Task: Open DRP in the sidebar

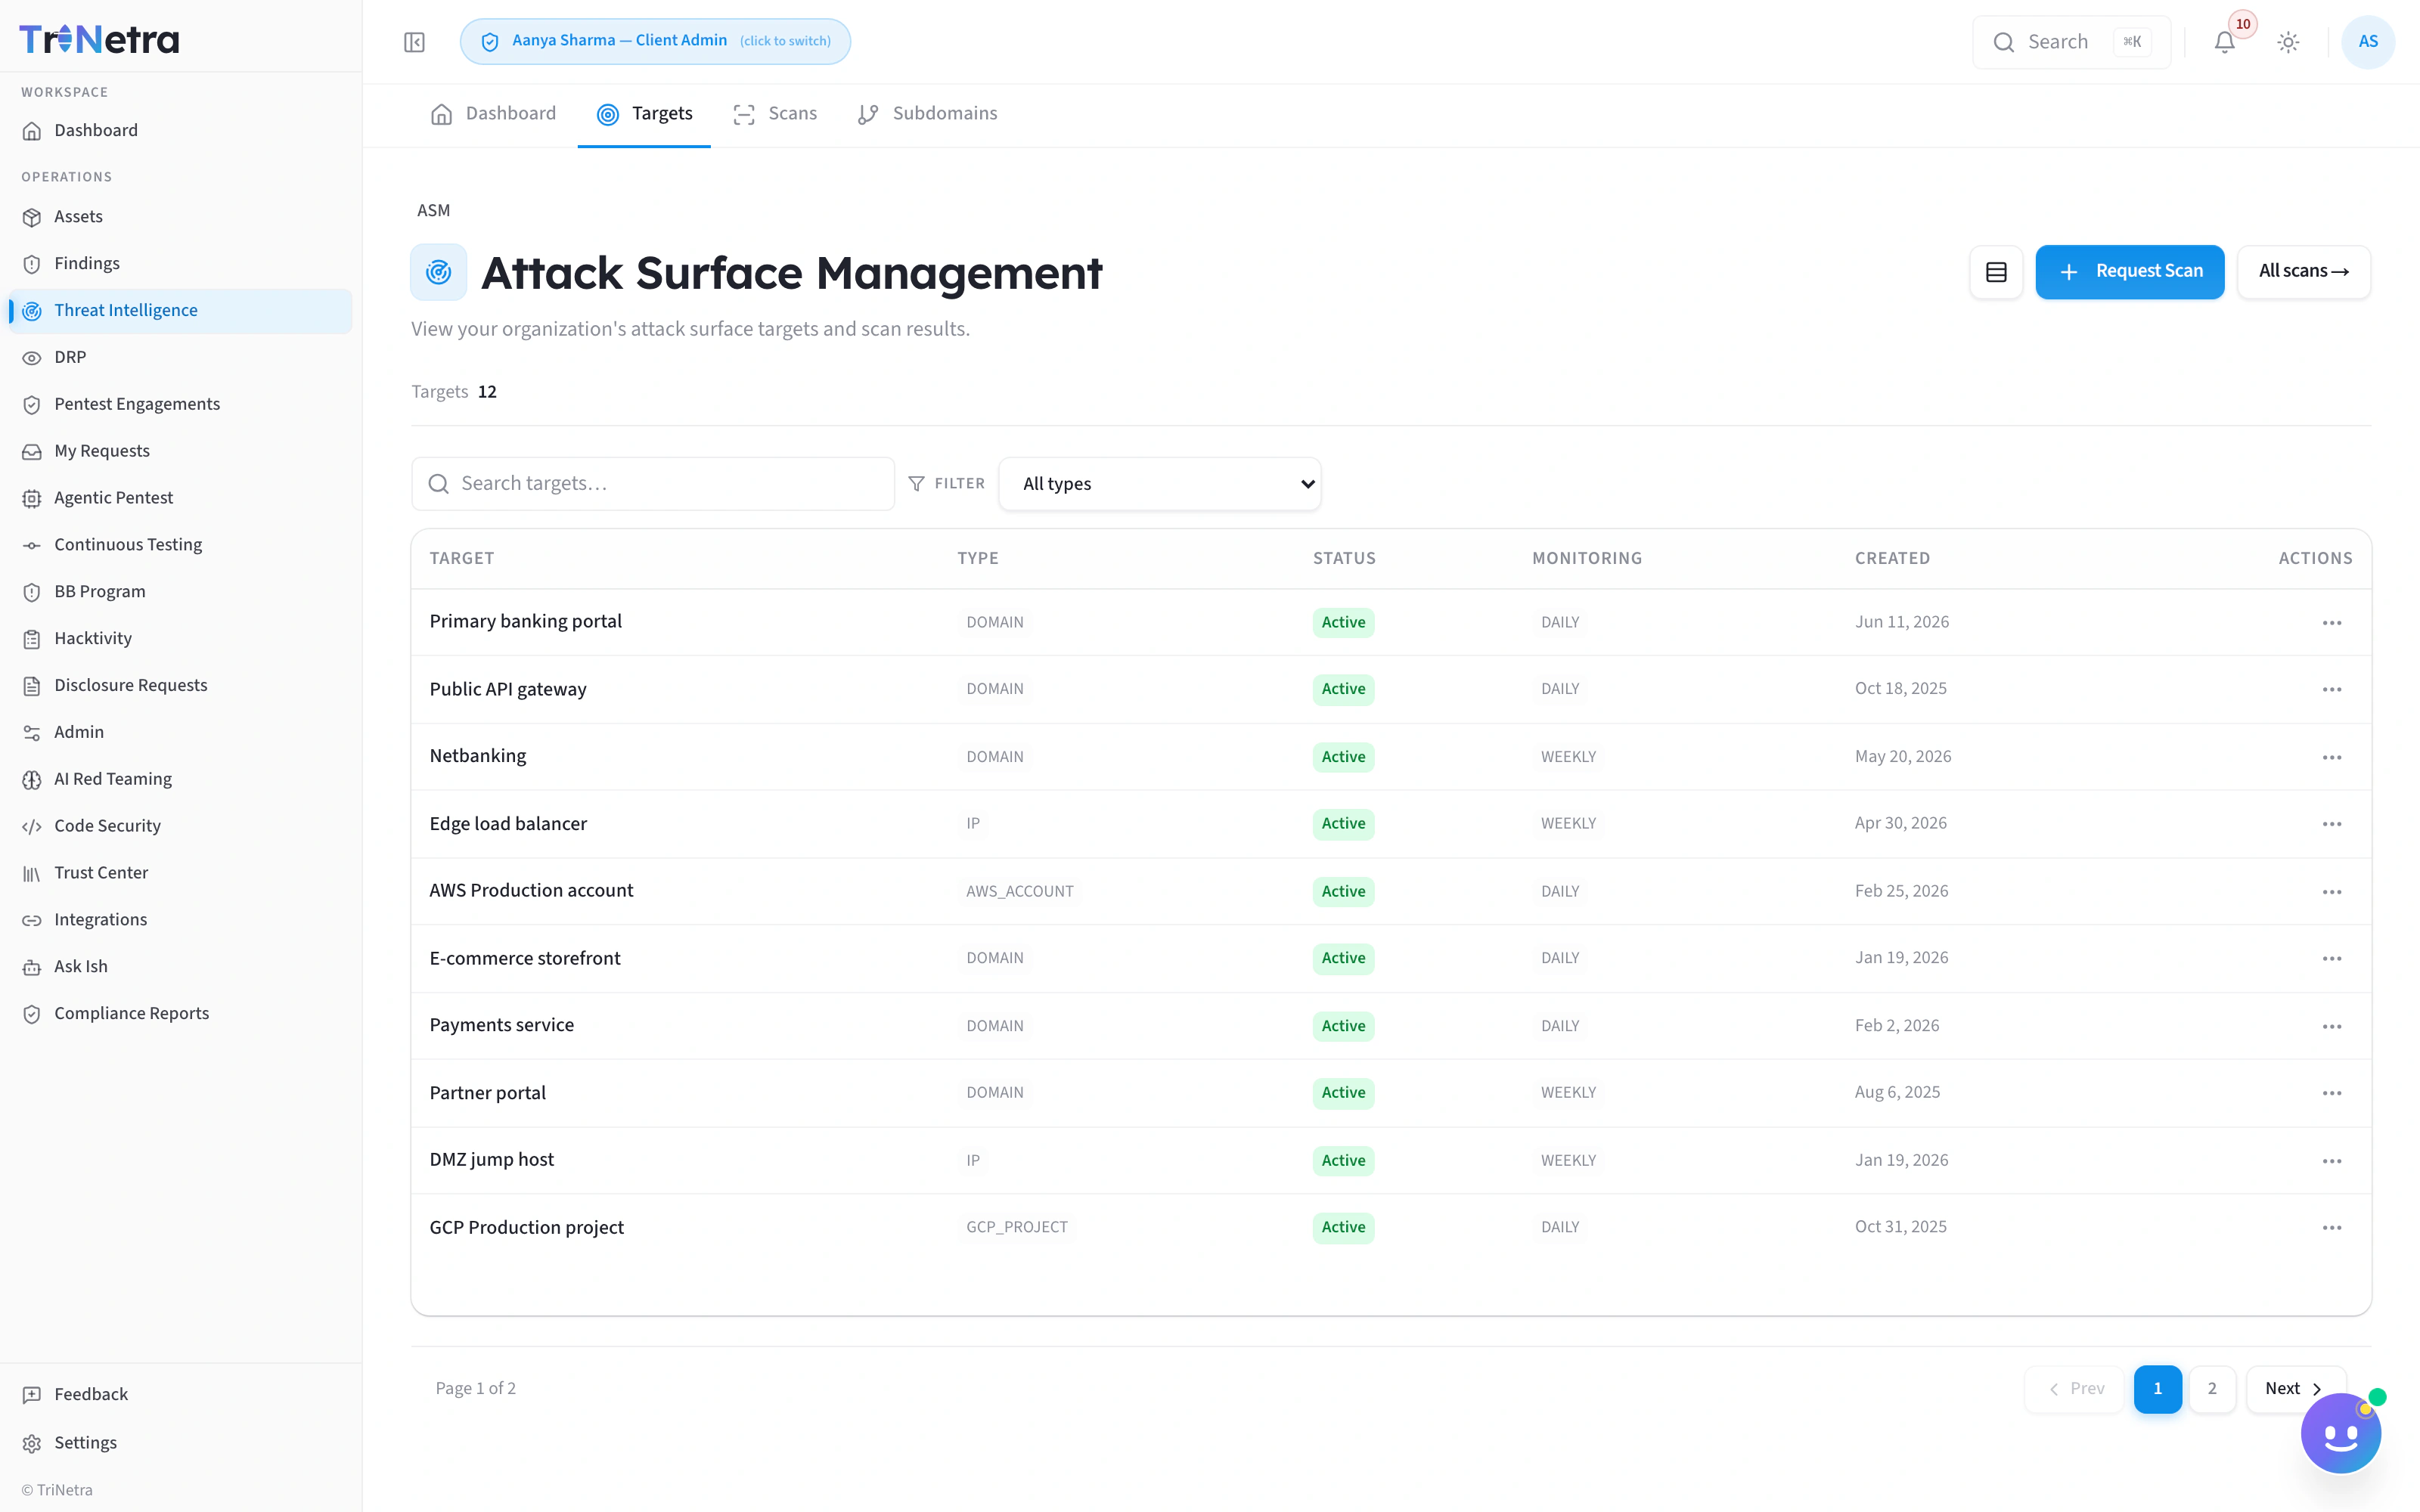Action: [x=180, y=358]
